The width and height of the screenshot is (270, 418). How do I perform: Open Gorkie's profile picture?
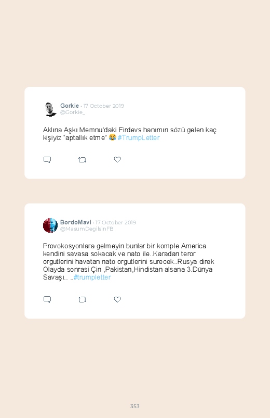pyautogui.click(x=50, y=109)
